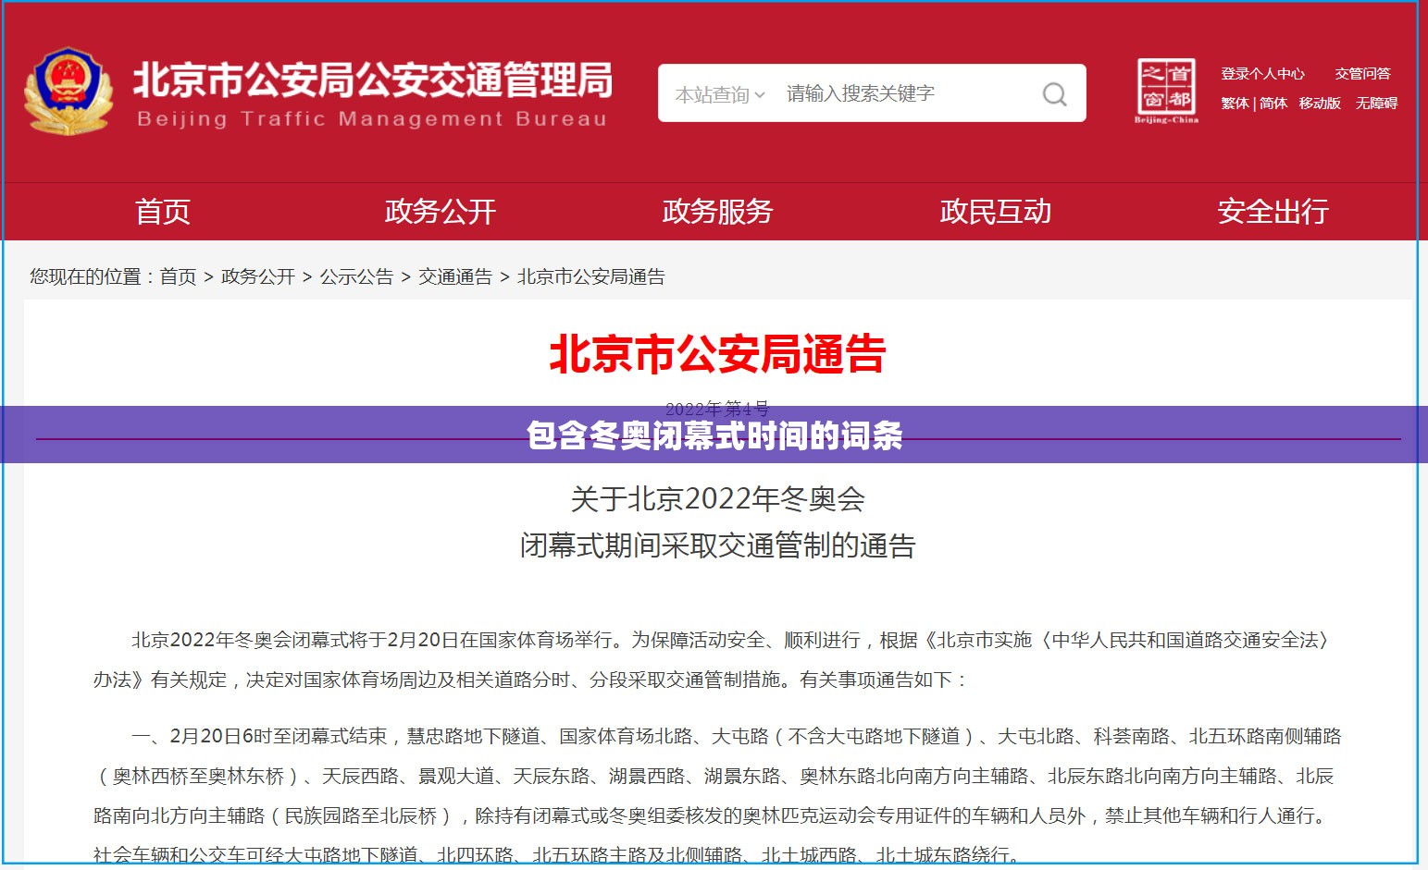Screen dimensions: 1428x870
Task: Click the banner 包含冬奥闭幕式时间的词条
Action: pos(714,435)
